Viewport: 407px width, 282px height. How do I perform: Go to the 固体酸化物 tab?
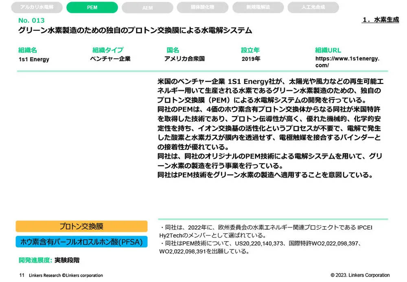[202, 7]
